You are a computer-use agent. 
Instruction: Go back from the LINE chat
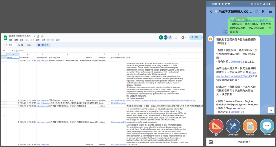[x=211, y=12]
